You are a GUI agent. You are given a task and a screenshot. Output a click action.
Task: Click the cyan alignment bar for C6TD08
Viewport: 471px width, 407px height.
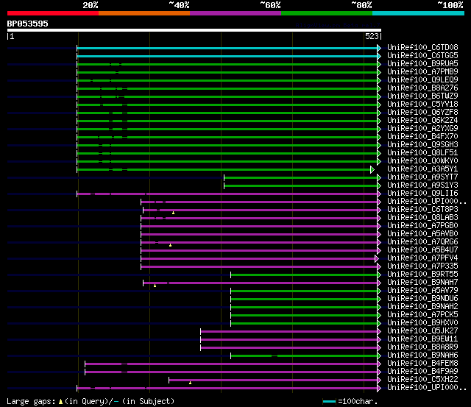click(x=227, y=48)
